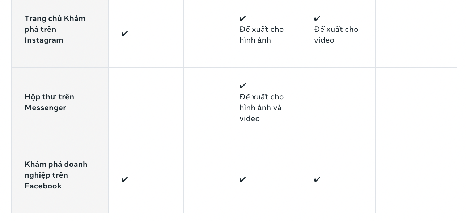Image resolution: width=466 pixels, height=221 pixels.
Task: Click the empty cell right after 'Đề xuất cho video'
Action: [x=395, y=34]
